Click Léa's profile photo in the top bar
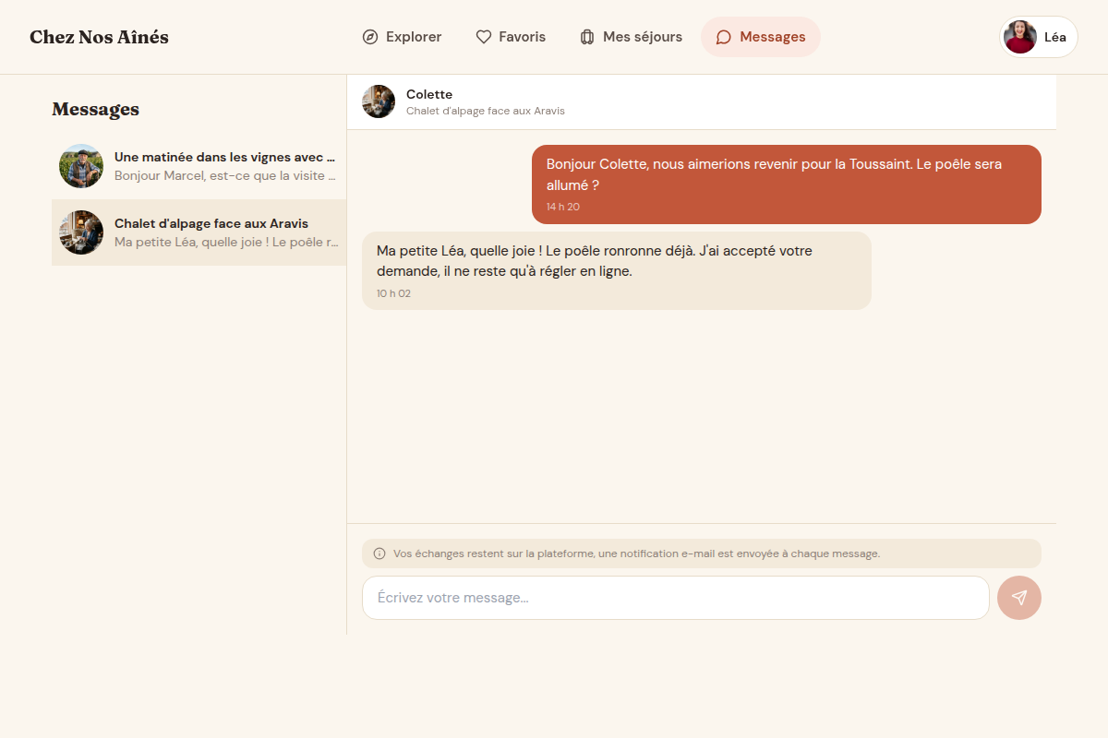 [1020, 37]
